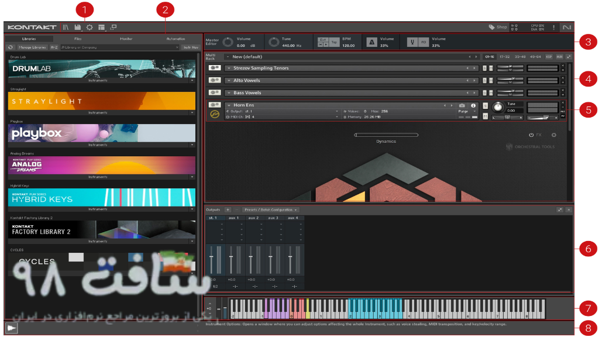
Task: Click the plus icon to add output
Action: coord(228,210)
